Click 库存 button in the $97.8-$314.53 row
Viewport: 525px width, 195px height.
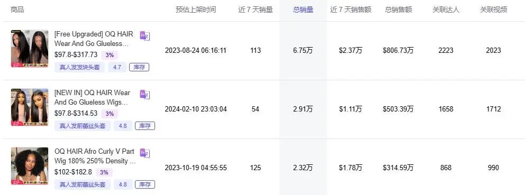(145, 126)
